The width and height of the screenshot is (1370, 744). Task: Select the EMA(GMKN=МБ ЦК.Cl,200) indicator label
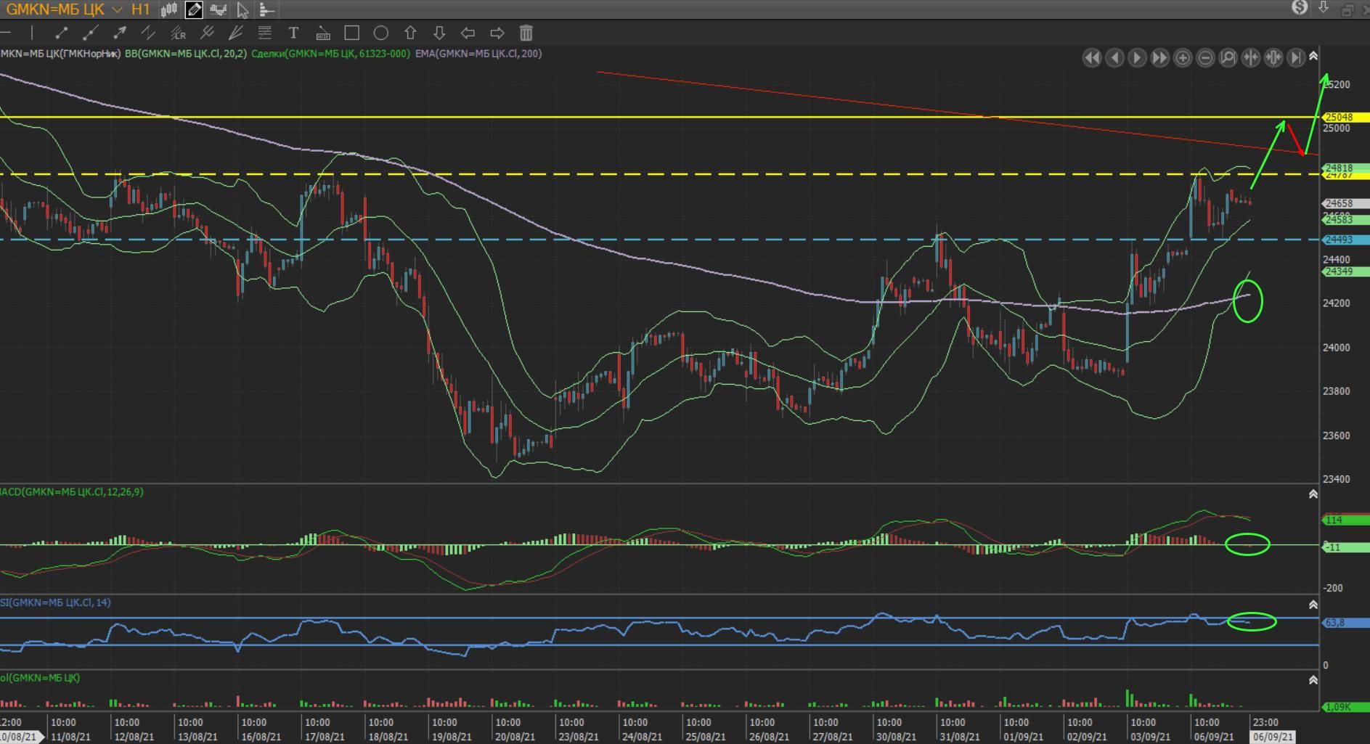pyautogui.click(x=478, y=54)
